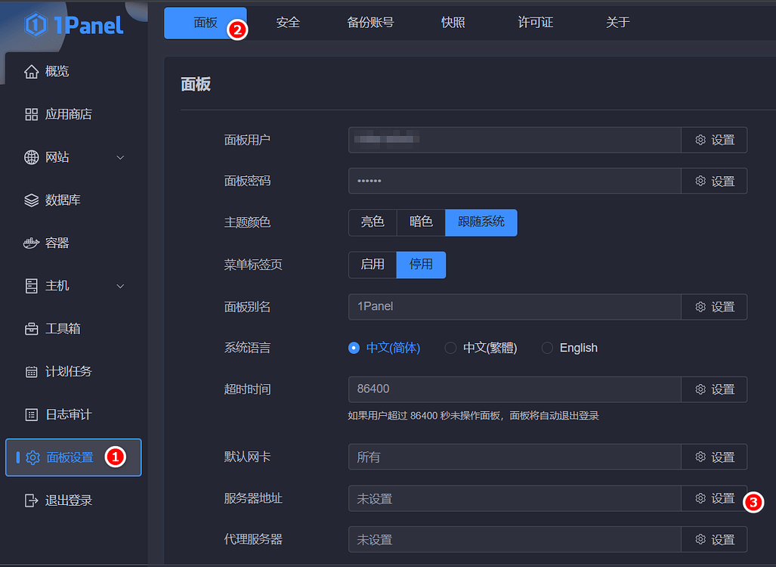Click the 菜单标签页 label
This screenshot has height=567, width=776.
pos(253,265)
